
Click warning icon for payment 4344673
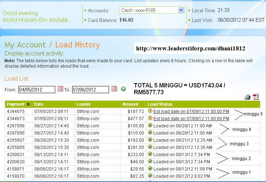point(150,118)
